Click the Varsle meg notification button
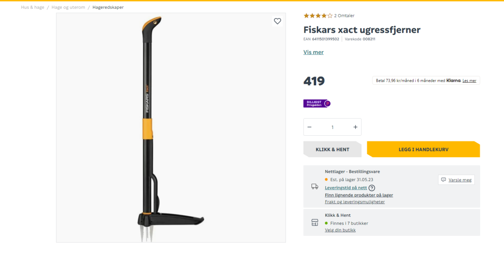The width and height of the screenshot is (504, 253). pos(456,180)
